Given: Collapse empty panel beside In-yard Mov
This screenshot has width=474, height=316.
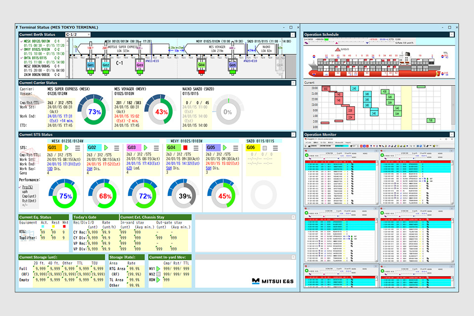Looking at the screenshot, I should (293, 257).
